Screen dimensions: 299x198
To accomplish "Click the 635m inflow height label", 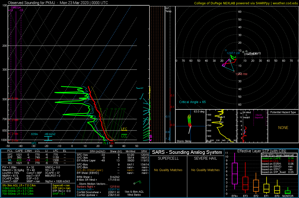I will (35, 134).
